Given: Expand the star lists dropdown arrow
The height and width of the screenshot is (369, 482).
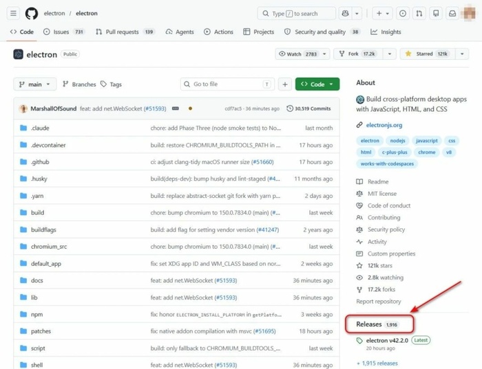Looking at the screenshot, I should tap(462, 54).
